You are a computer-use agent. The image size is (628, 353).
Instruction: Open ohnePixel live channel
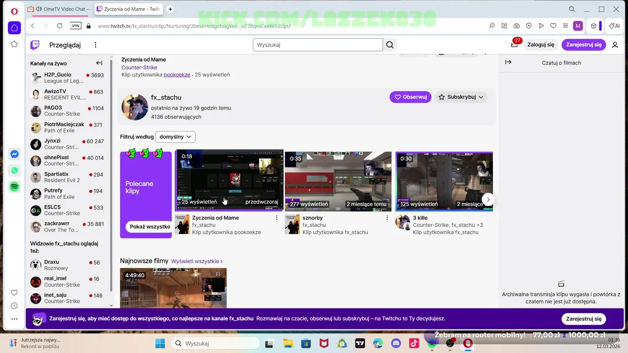(x=67, y=160)
